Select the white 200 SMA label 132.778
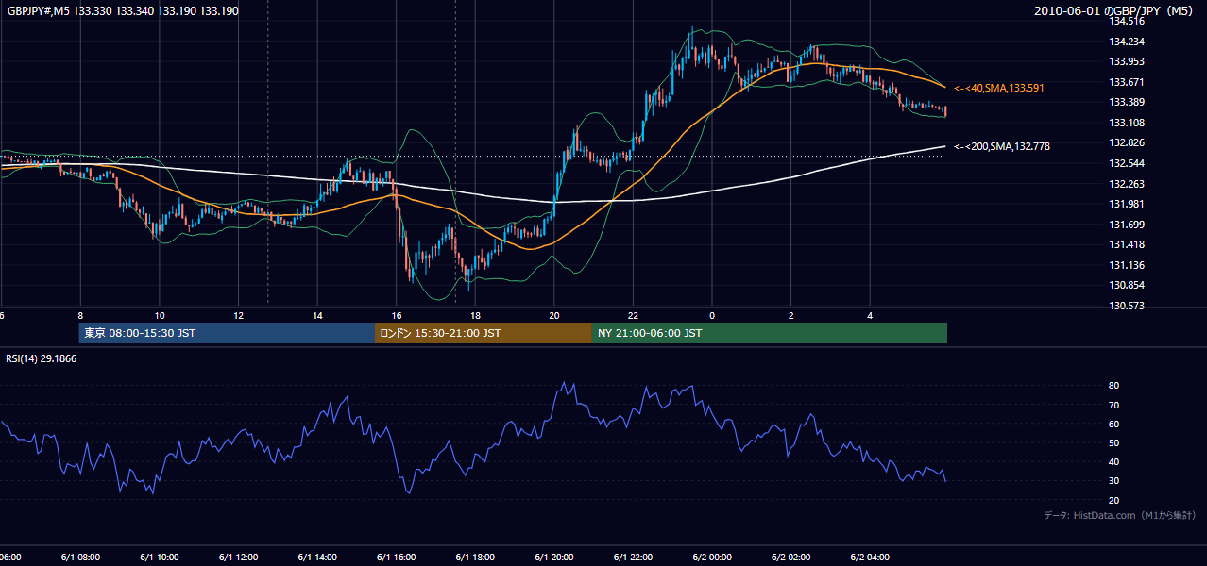This screenshot has width=1207, height=566. (1001, 146)
